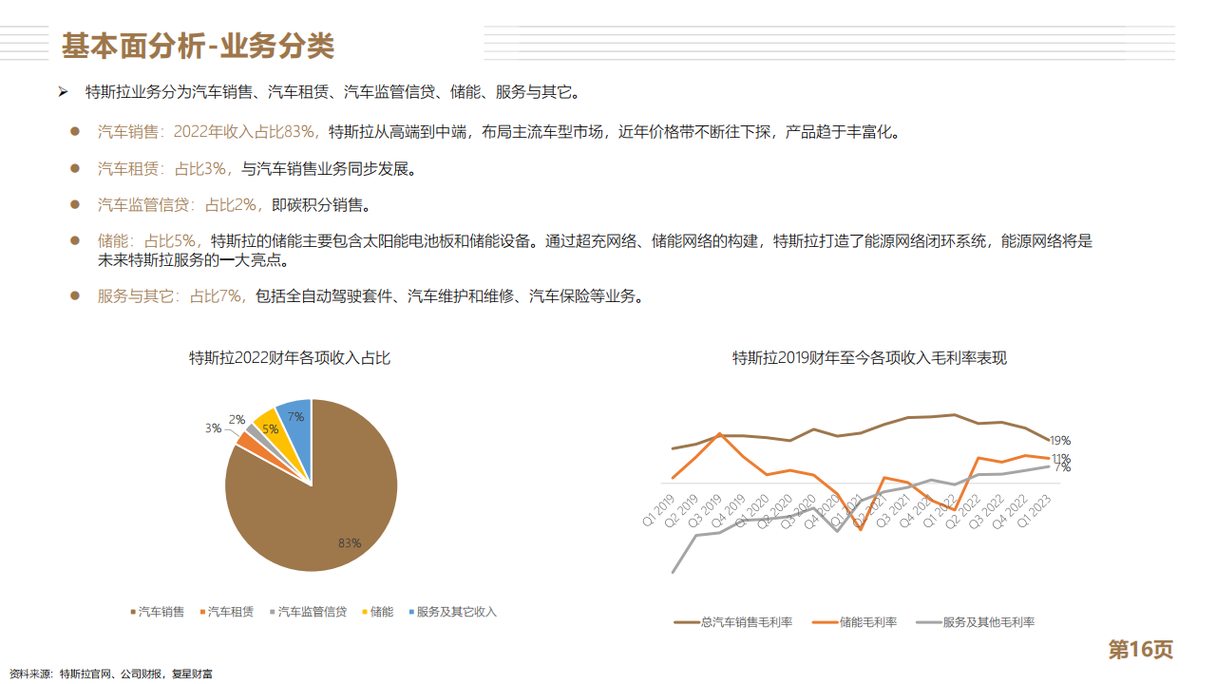Click the title 基本面分析-业务分类
The height and width of the screenshot is (684, 1216).
(x=198, y=45)
